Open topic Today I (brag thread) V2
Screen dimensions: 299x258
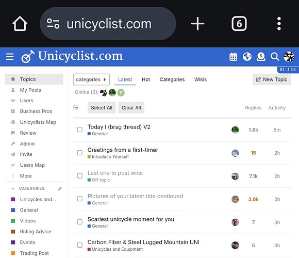coord(119,127)
